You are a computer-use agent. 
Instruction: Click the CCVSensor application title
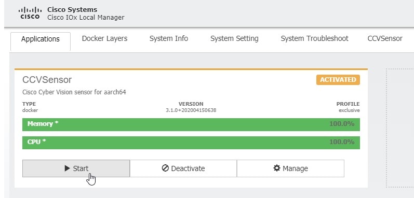pos(47,80)
